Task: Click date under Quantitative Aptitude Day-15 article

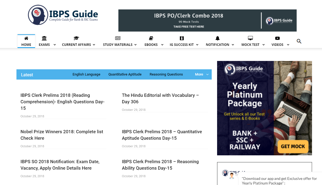Action: (134, 146)
